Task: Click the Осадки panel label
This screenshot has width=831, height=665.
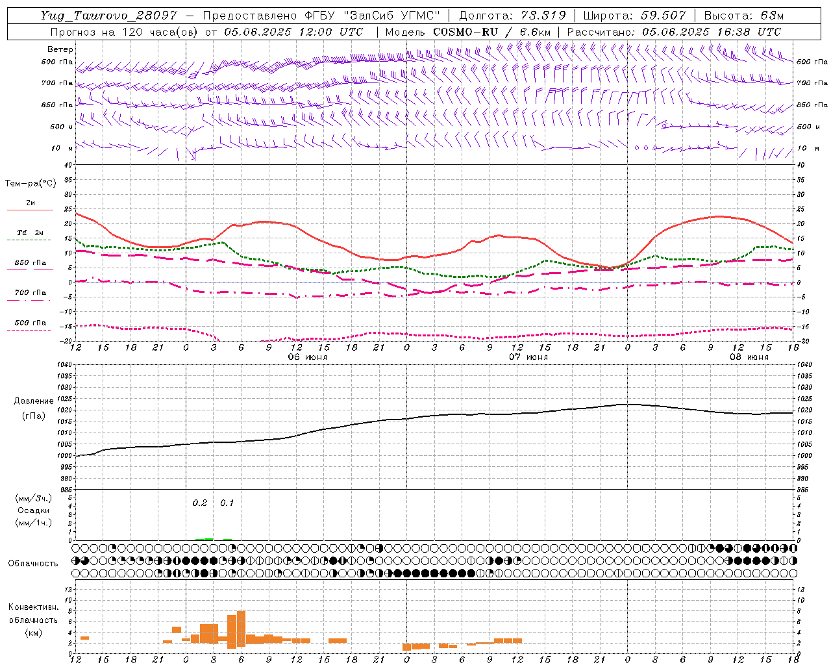Action: pos(34,510)
